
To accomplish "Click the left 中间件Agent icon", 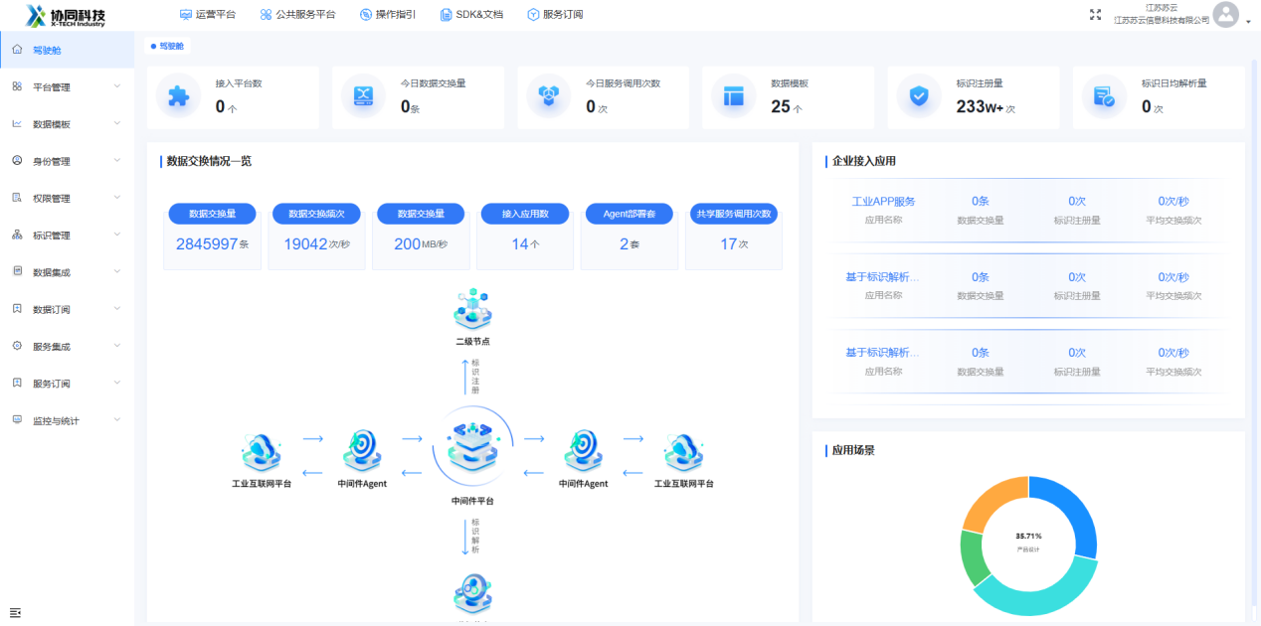I will pyautogui.click(x=362, y=451).
